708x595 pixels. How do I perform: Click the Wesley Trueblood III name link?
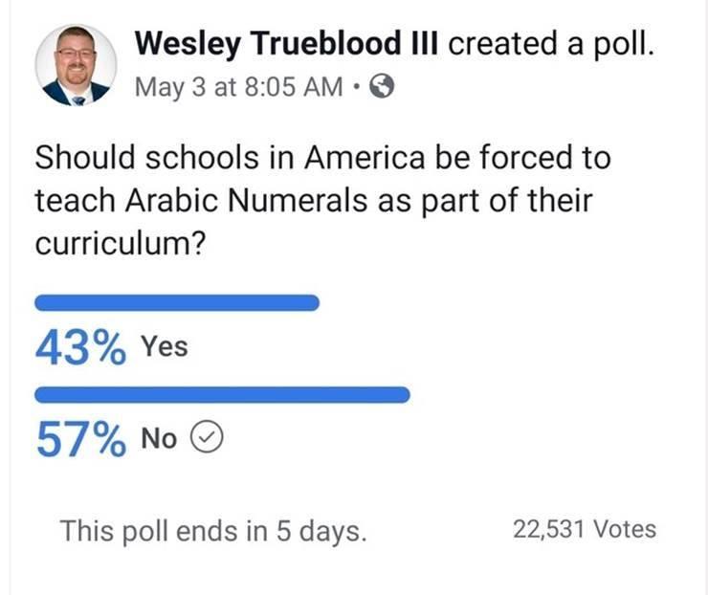point(286,44)
